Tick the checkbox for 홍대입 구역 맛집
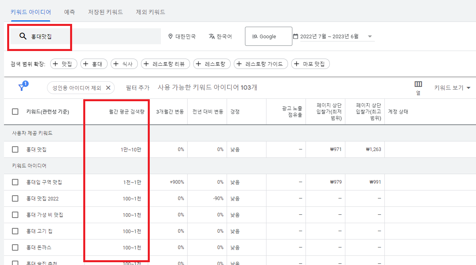 15,182
